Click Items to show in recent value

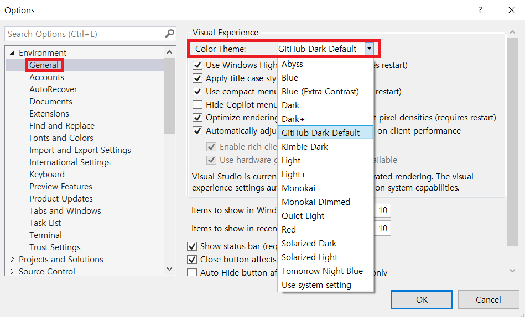click(x=383, y=229)
